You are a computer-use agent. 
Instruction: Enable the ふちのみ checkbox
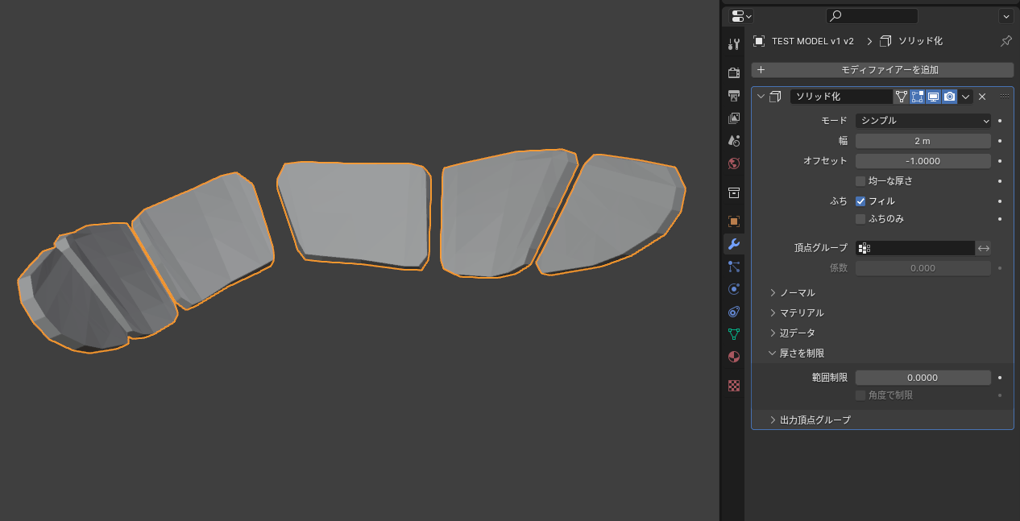[860, 218]
